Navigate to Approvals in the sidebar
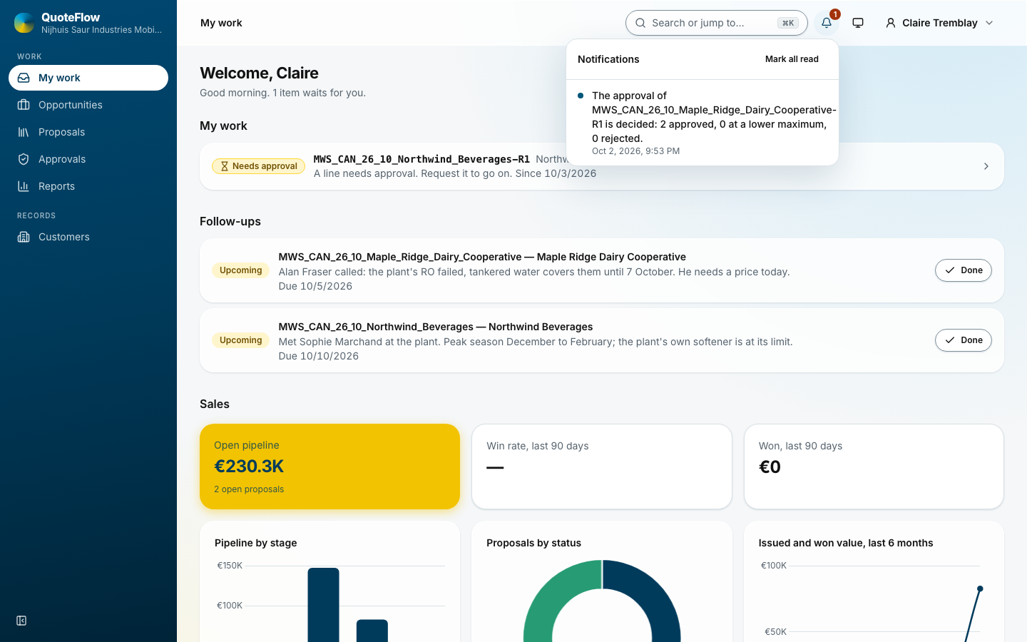The width and height of the screenshot is (1027, 642). tap(88, 159)
